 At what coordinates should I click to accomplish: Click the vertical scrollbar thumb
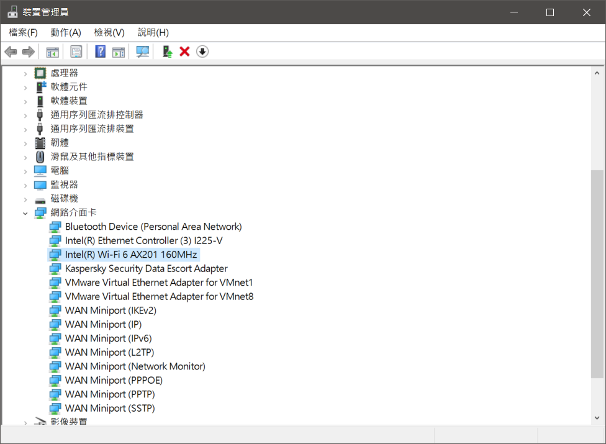pyautogui.click(x=597, y=274)
